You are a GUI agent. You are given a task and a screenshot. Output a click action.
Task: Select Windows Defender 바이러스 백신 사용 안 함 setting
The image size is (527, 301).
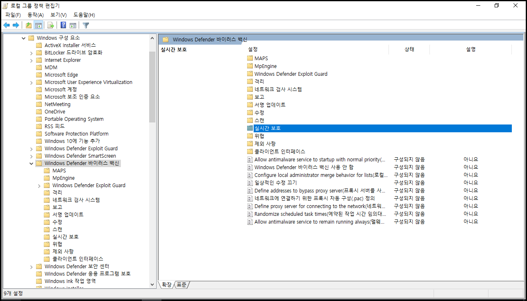coord(304,167)
